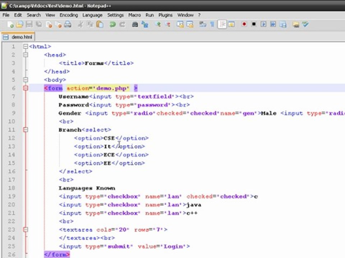Paste from clipboard with Paste icon

click(100, 24)
